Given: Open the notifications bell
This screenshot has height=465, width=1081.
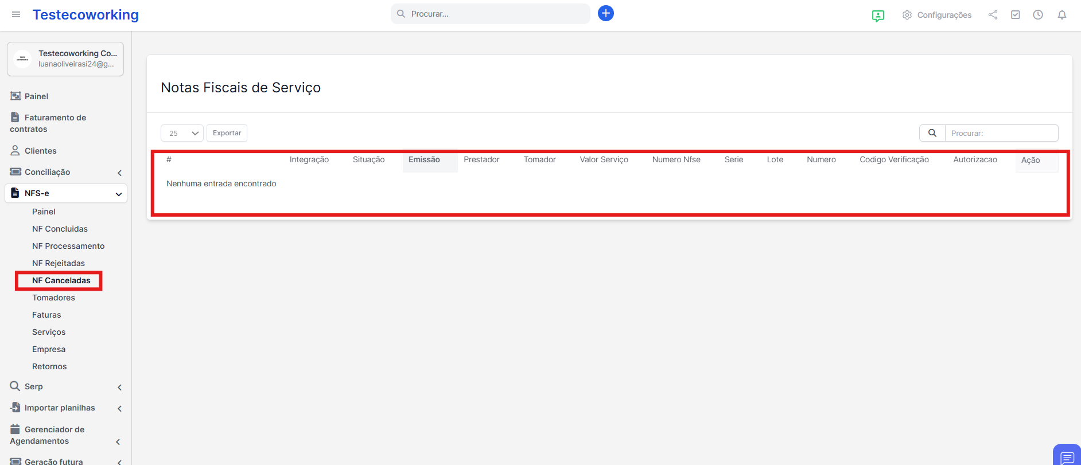Looking at the screenshot, I should click(1061, 15).
